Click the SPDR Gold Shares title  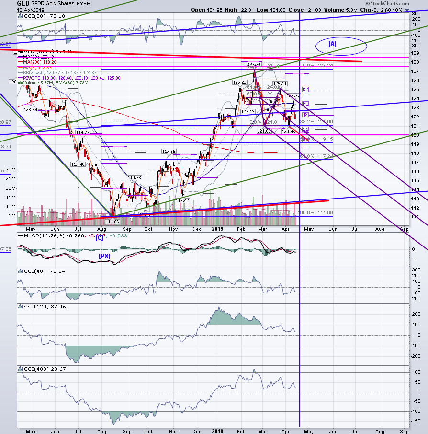click(x=53, y=4)
